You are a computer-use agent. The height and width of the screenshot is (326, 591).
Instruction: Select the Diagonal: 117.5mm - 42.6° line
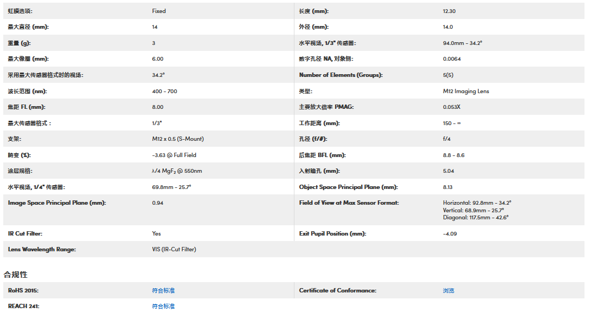pyautogui.click(x=476, y=218)
